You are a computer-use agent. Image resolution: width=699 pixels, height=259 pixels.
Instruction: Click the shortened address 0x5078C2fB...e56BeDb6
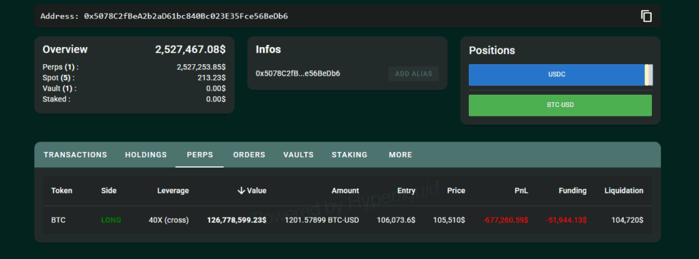coord(298,74)
